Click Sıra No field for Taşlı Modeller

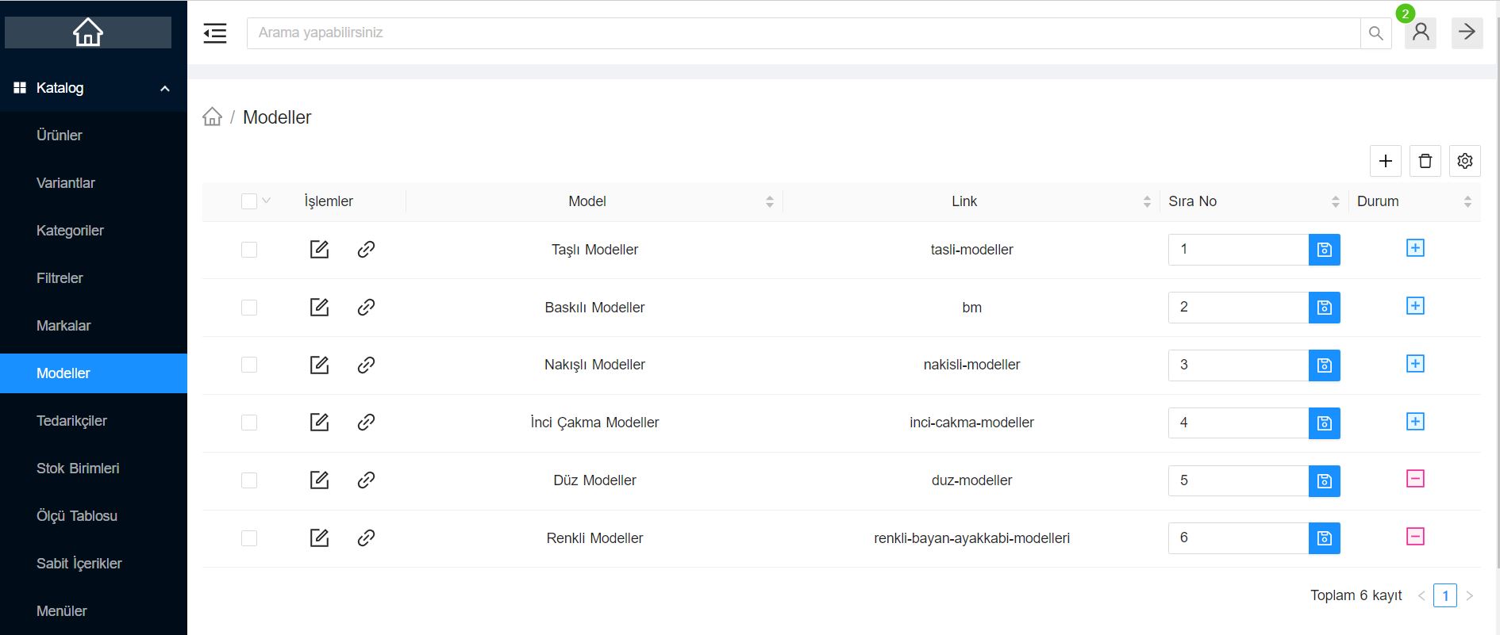(x=1238, y=250)
